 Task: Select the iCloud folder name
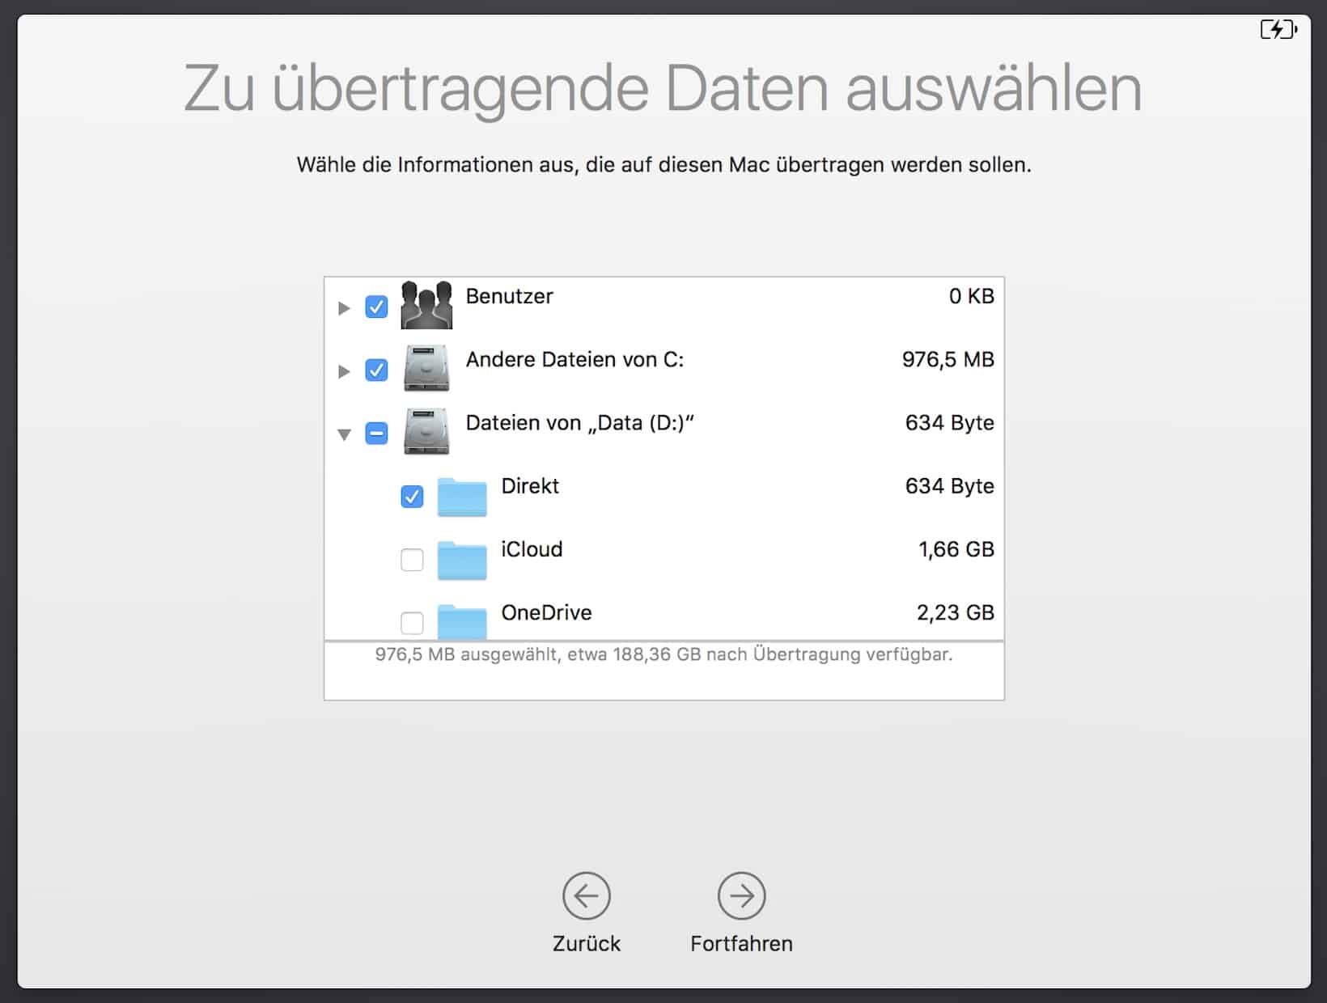pyautogui.click(x=532, y=548)
